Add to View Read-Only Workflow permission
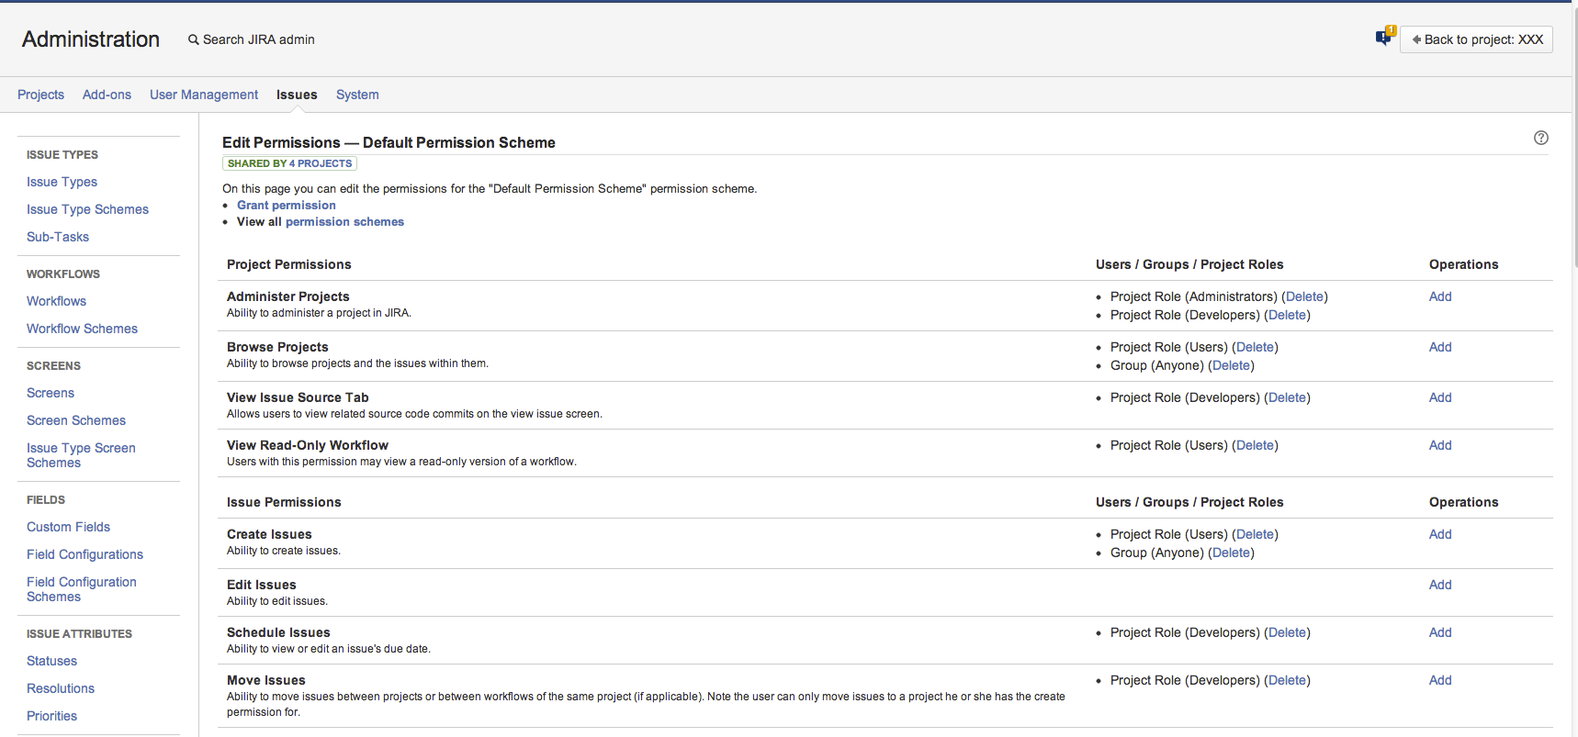Viewport: 1578px width, 737px height. coord(1440,445)
